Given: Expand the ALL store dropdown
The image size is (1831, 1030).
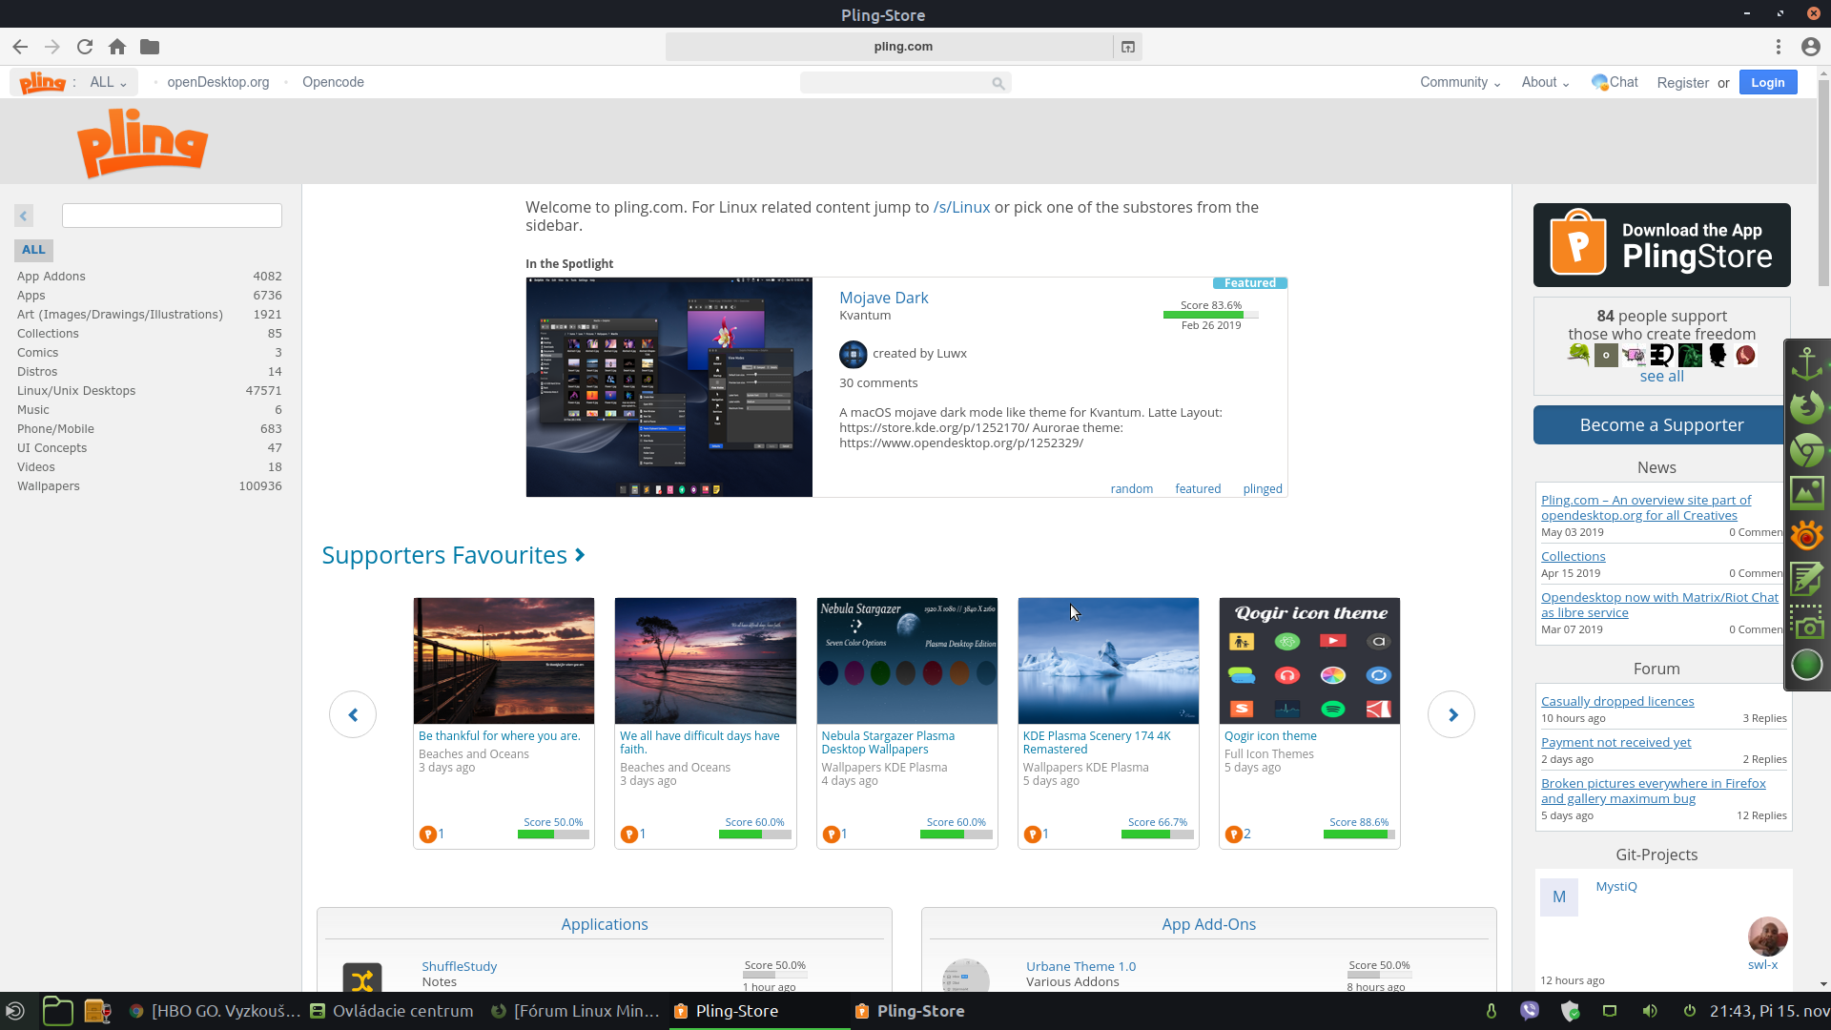Looking at the screenshot, I should click(108, 82).
